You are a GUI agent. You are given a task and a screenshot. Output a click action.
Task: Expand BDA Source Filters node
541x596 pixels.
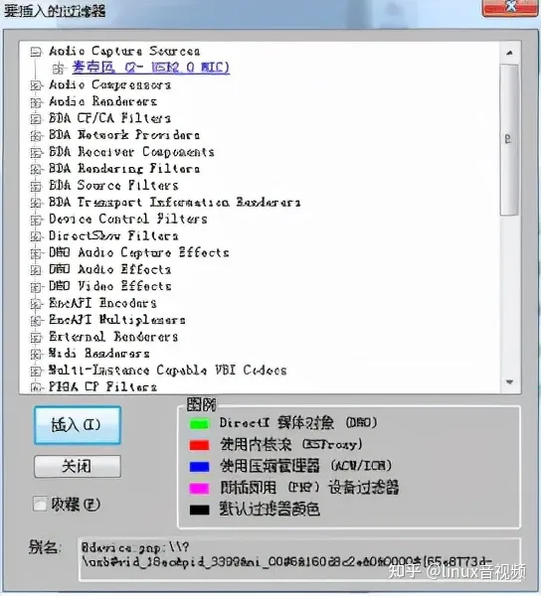pyautogui.click(x=36, y=187)
